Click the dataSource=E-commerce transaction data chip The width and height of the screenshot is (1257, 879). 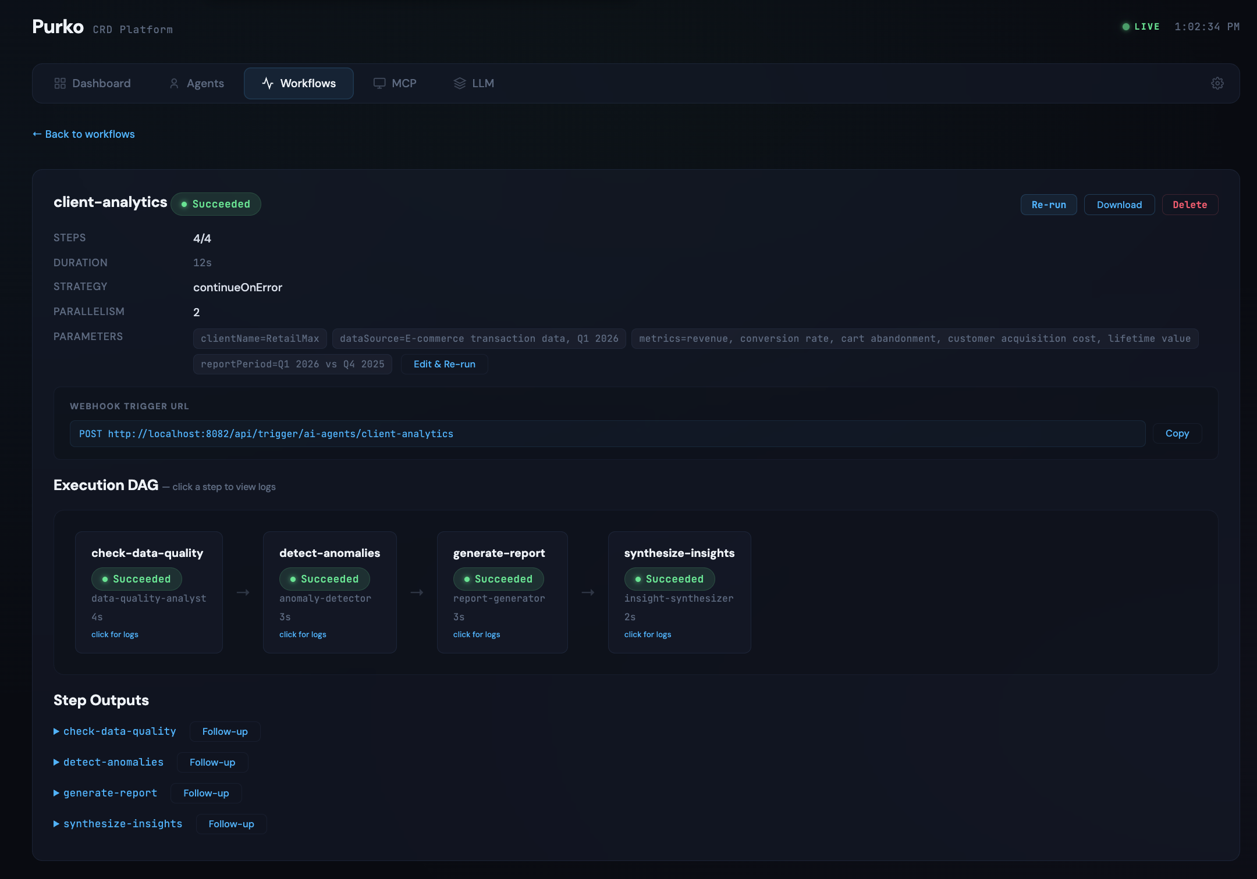click(x=479, y=339)
